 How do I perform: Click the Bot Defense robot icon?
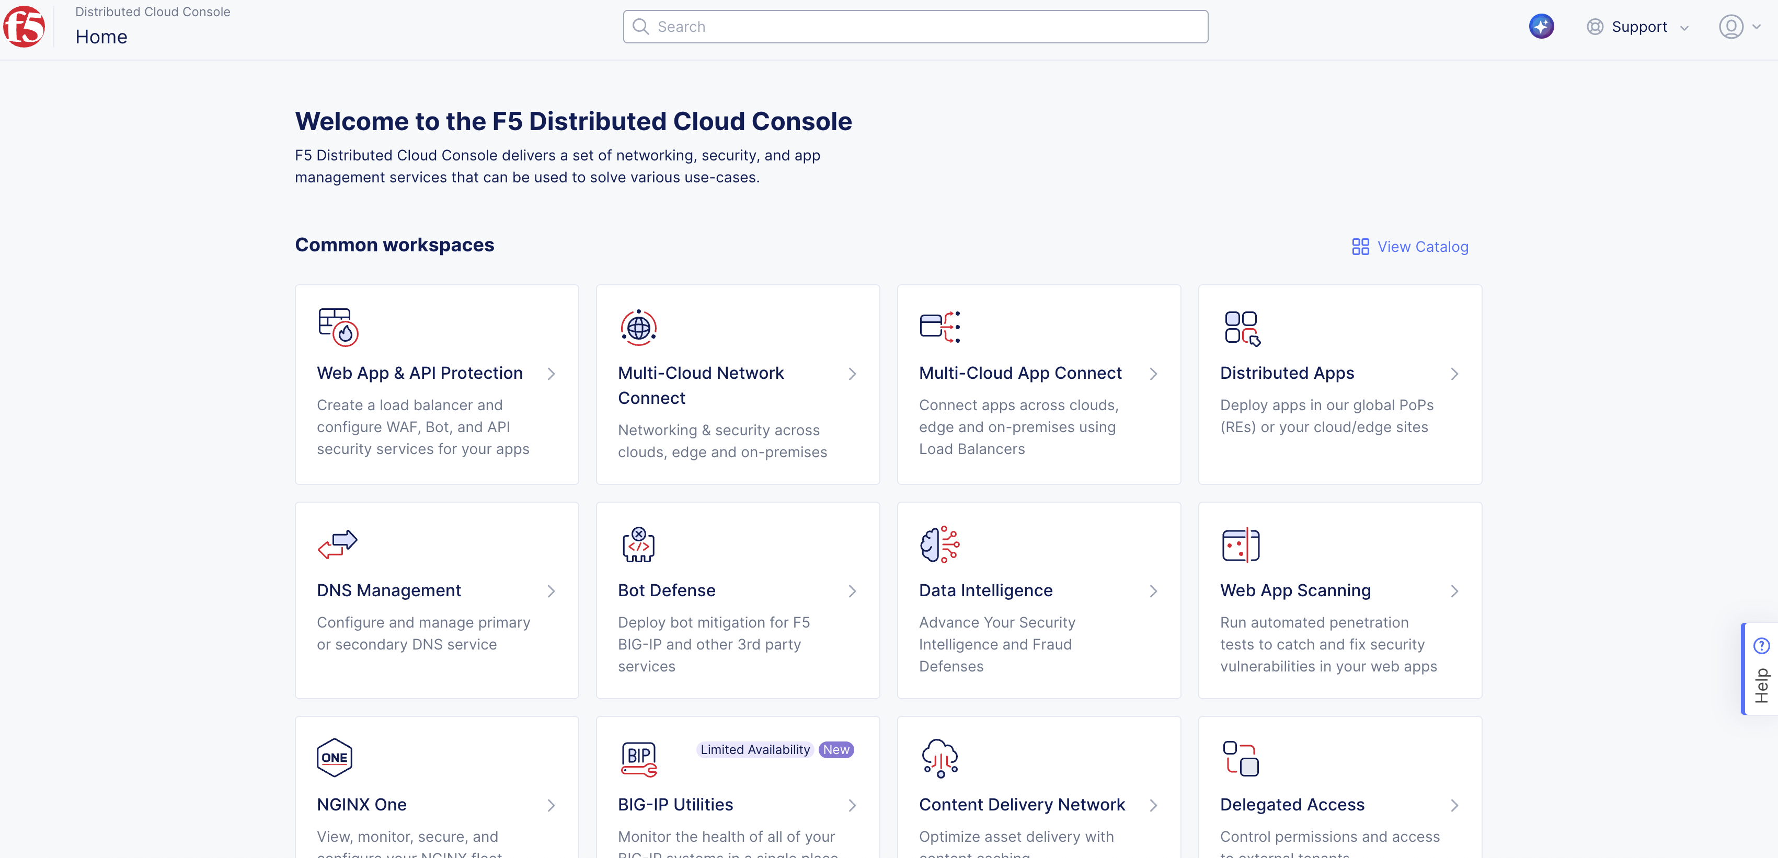pos(638,544)
